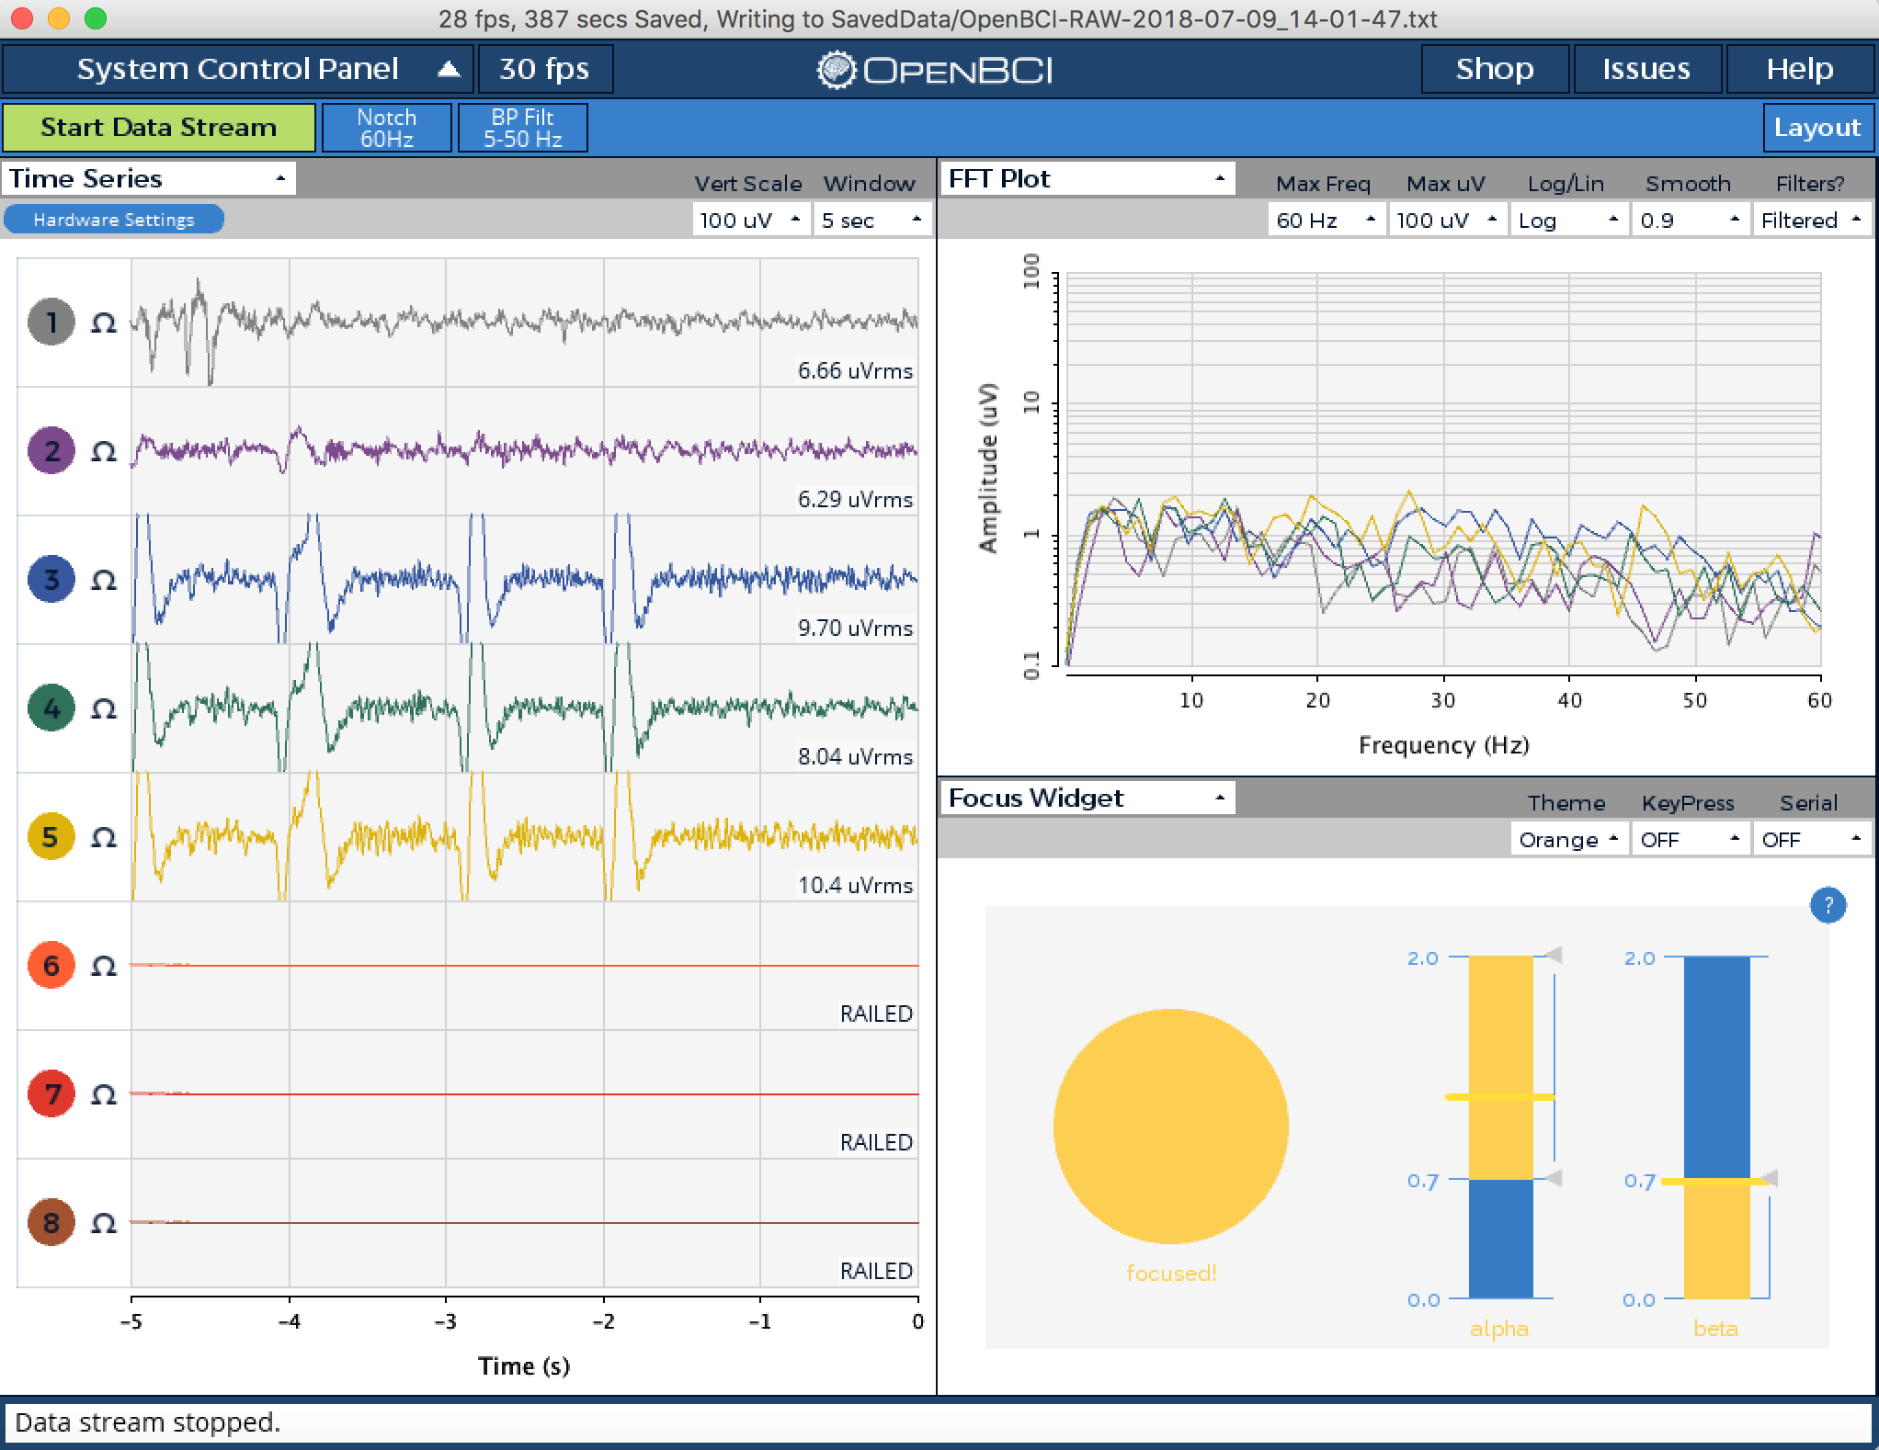This screenshot has width=1879, height=1450.
Task: Toggle channel 3 blue number circle
Action: pyautogui.click(x=51, y=579)
